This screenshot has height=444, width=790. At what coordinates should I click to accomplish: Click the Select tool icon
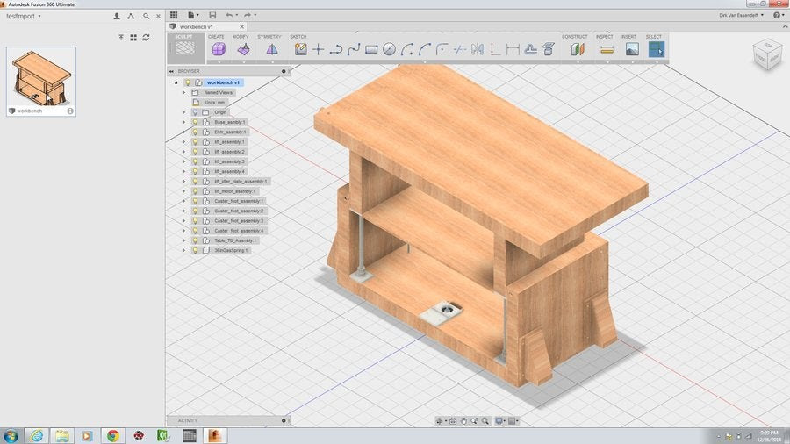[657, 49]
